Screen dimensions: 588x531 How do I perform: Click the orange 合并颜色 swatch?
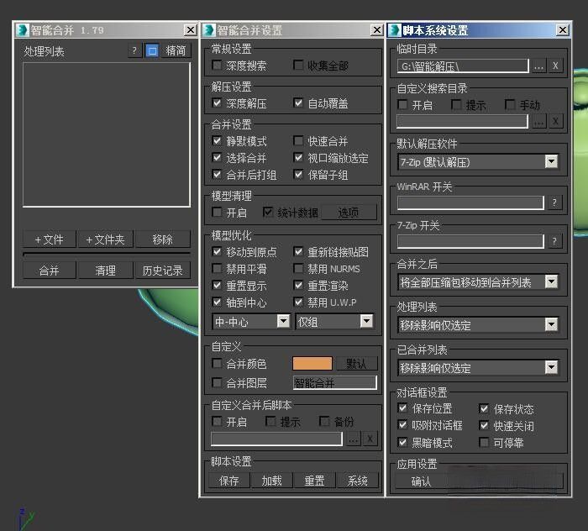pyautogui.click(x=312, y=363)
